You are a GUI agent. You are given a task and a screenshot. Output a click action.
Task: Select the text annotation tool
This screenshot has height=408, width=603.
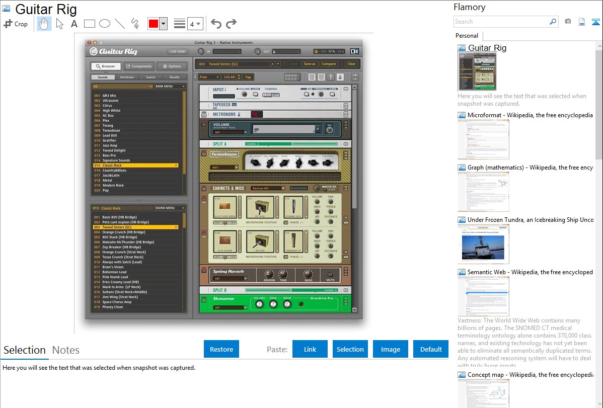74,24
